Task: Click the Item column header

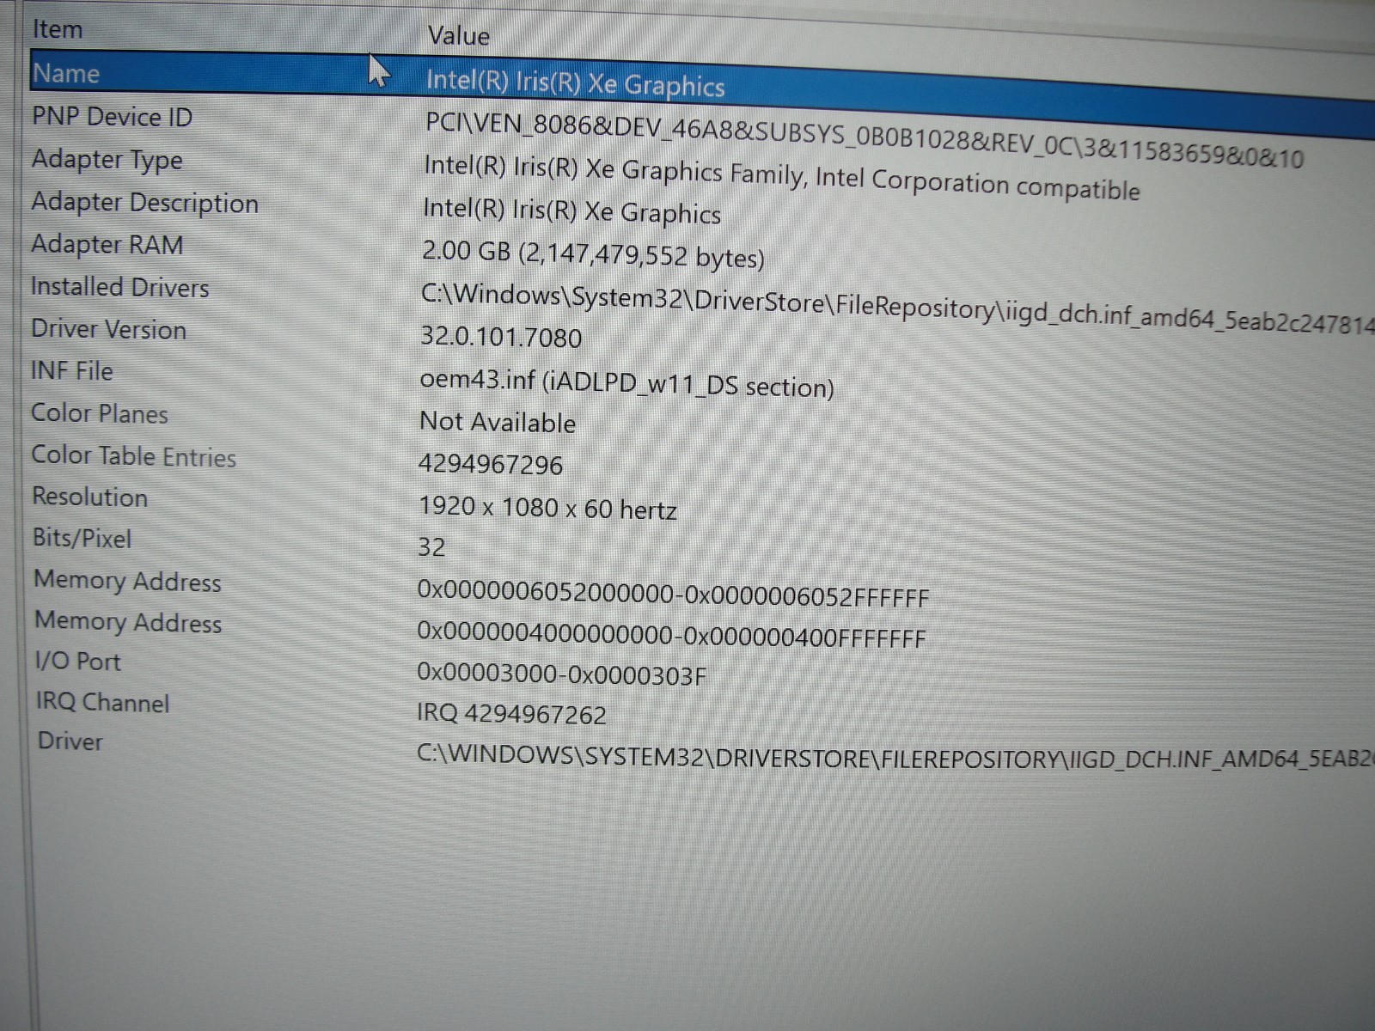Action: 58,29
